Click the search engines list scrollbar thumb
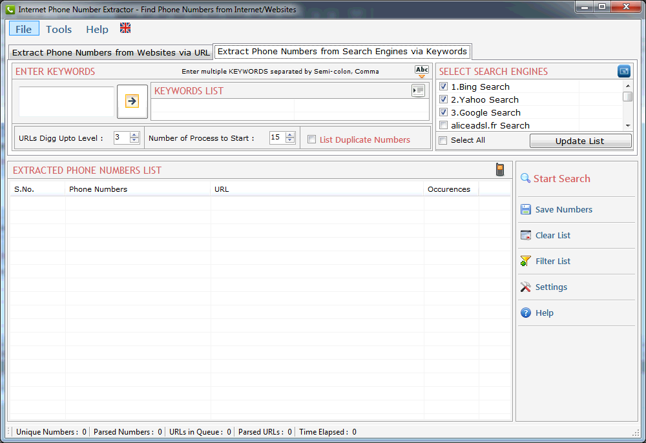Screen dimensions: 646x443 pyautogui.click(x=627, y=97)
